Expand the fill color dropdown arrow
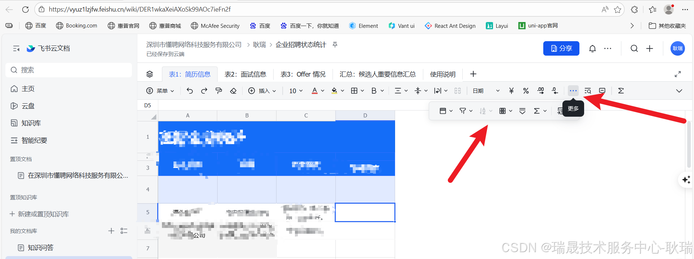Image resolution: width=694 pixels, height=259 pixels. [342, 91]
